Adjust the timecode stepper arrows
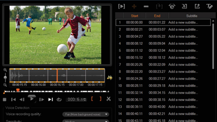The image size is (217, 122). click(85, 100)
